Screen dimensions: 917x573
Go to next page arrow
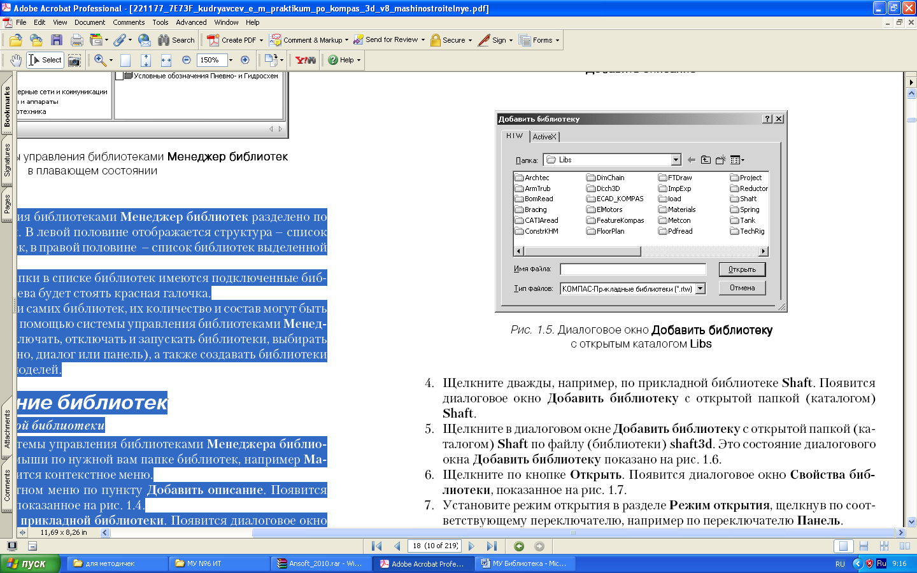coord(471,546)
